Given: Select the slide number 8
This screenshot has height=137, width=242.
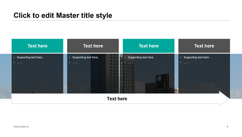Looking at the screenshot, I should click(227, 126).
